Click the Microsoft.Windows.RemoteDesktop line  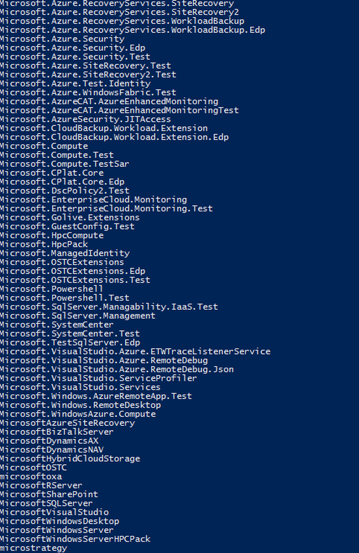81,405
